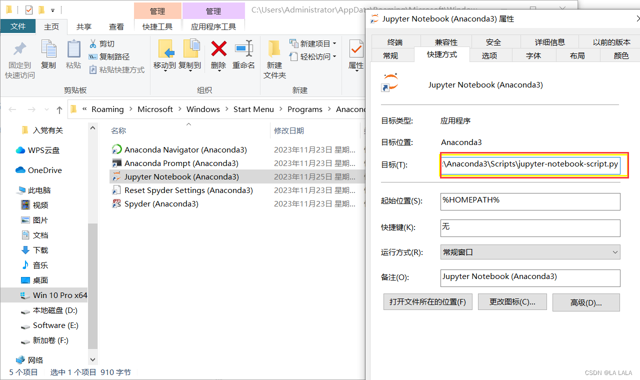This screenshot has width=640, height=380.
Task: Open 详细信息 tab in properties dialog
Action: (x=550, y=42)
